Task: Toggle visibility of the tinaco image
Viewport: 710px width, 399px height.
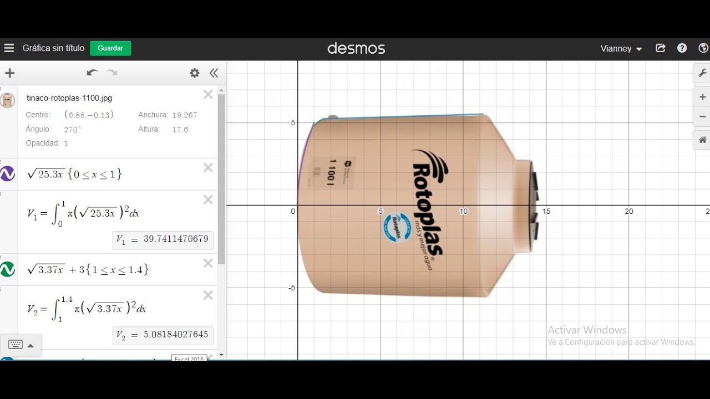Action: 7,100
